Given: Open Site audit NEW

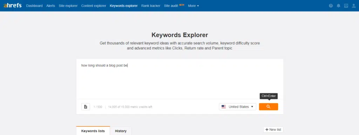Looking at the screenshot, I should point(174,6).
